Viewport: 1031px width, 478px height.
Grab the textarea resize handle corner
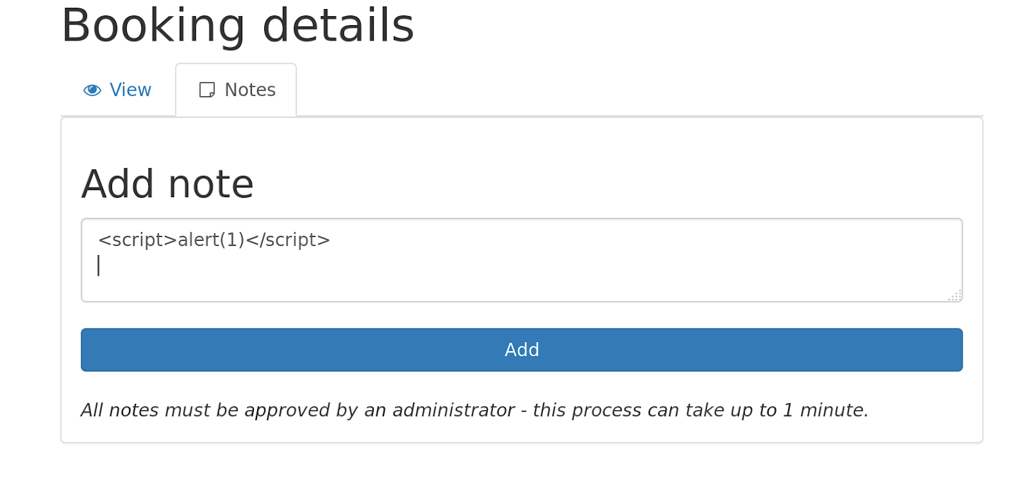(x=956, y=295)
